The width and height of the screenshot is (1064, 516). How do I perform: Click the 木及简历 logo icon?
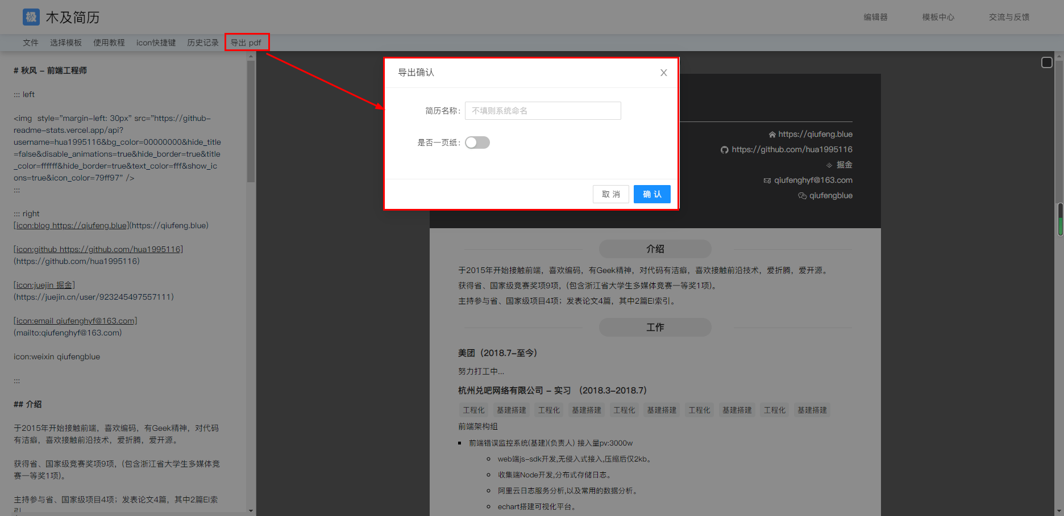click(31, 17)
